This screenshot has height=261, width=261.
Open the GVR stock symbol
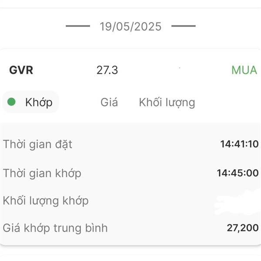pos(21,70)
